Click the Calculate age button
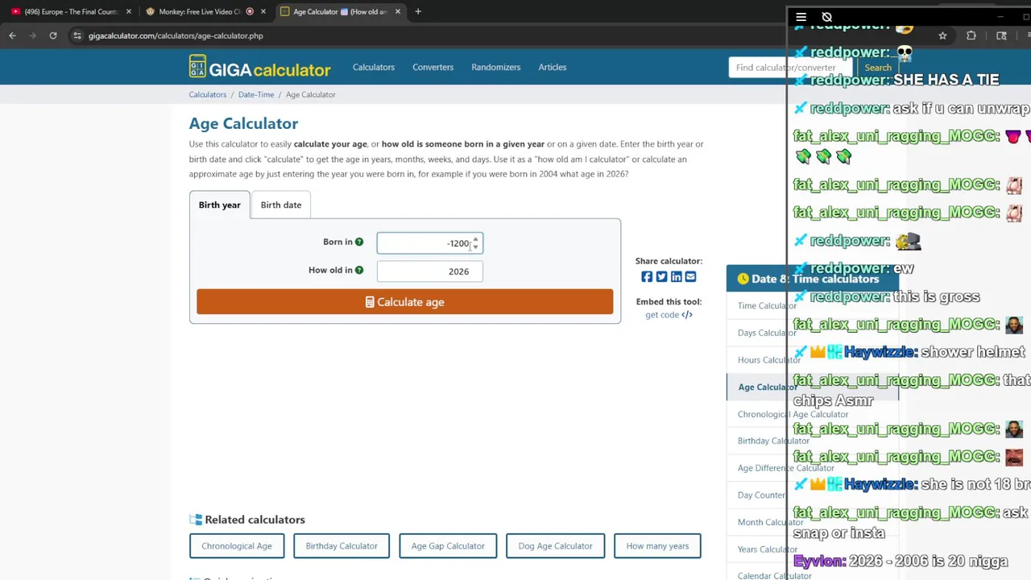Viewport: 1031px width, 580px height. coord(404,302)
